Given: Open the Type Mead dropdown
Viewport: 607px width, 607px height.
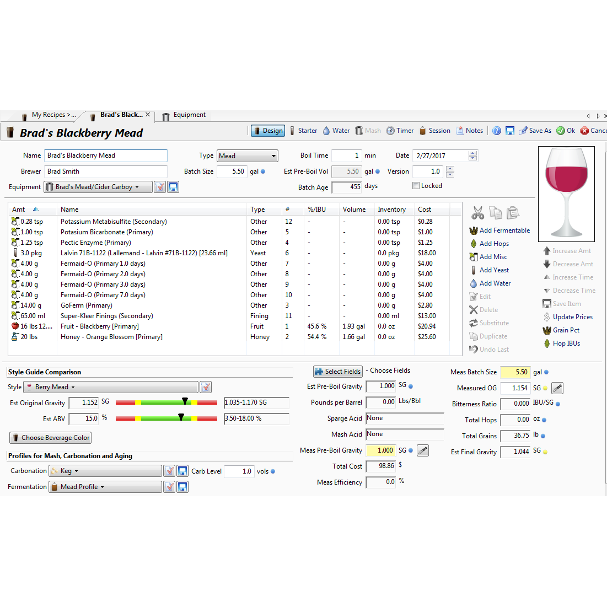Looking at the screenshot, I should tap(247, 156).
